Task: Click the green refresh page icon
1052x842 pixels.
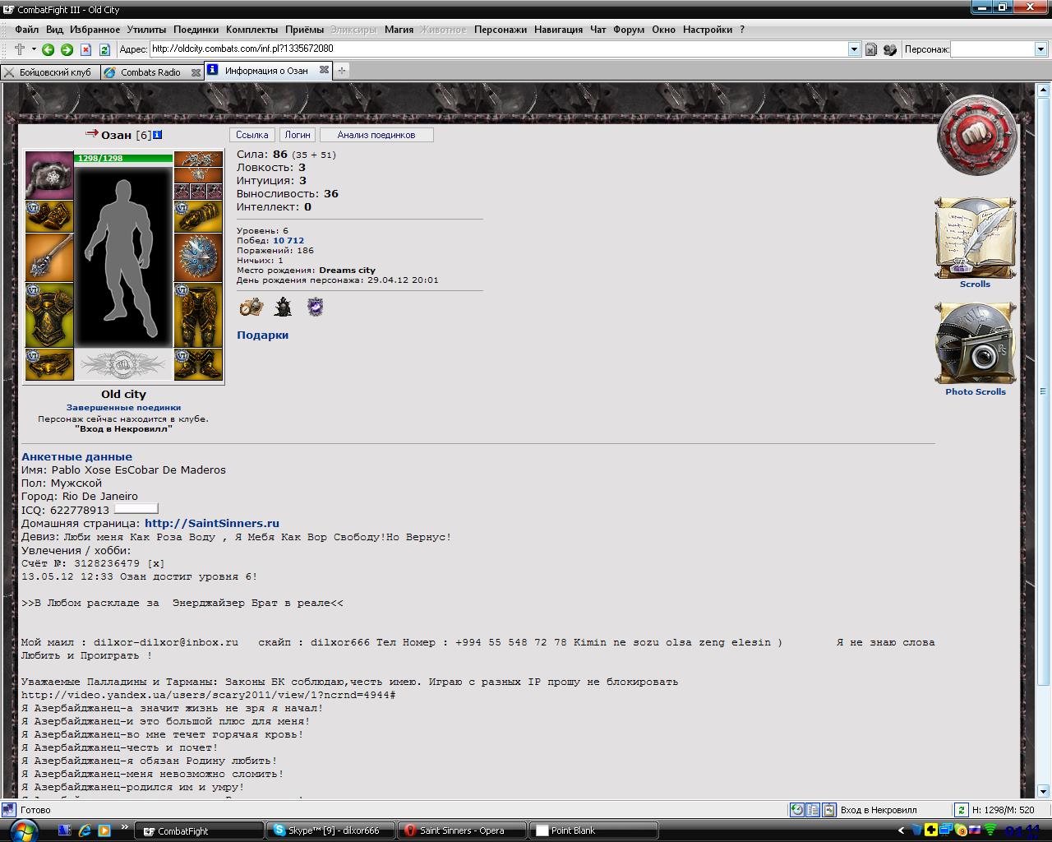Action: pos(104,49)
